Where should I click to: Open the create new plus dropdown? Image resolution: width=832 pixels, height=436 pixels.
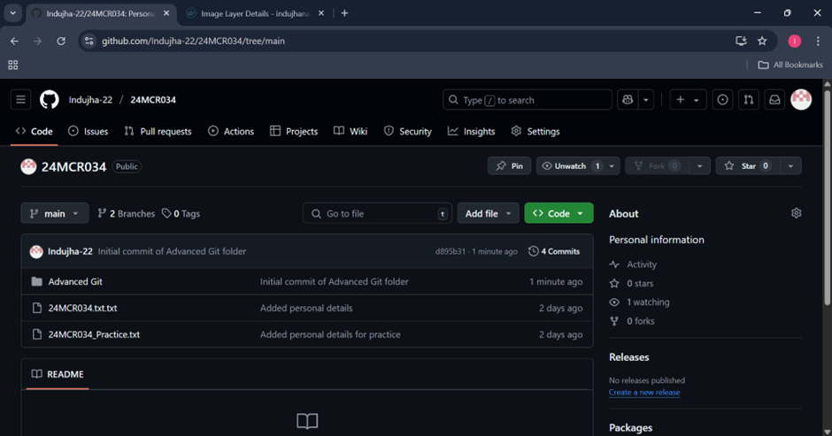pyautogui.click(x=688, y=100)
